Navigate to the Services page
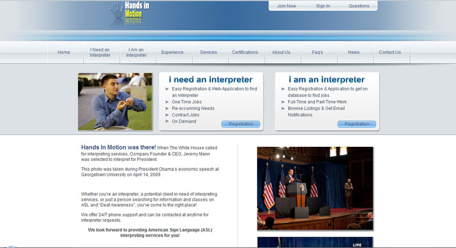The image size is (456, 248). click(209, 52)
